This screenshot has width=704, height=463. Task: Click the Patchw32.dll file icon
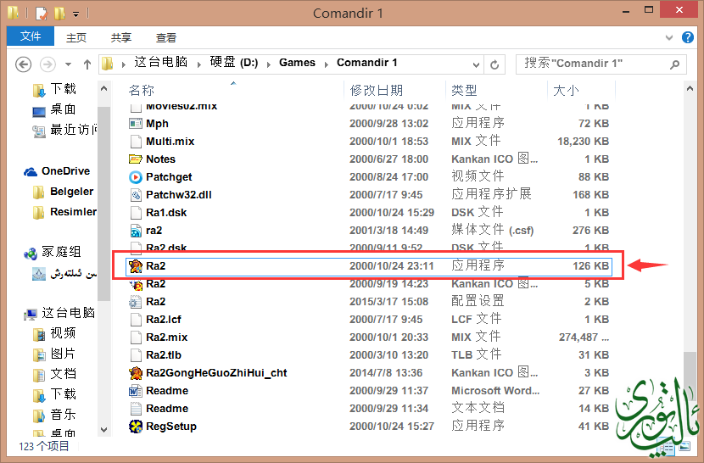[136, 195]
